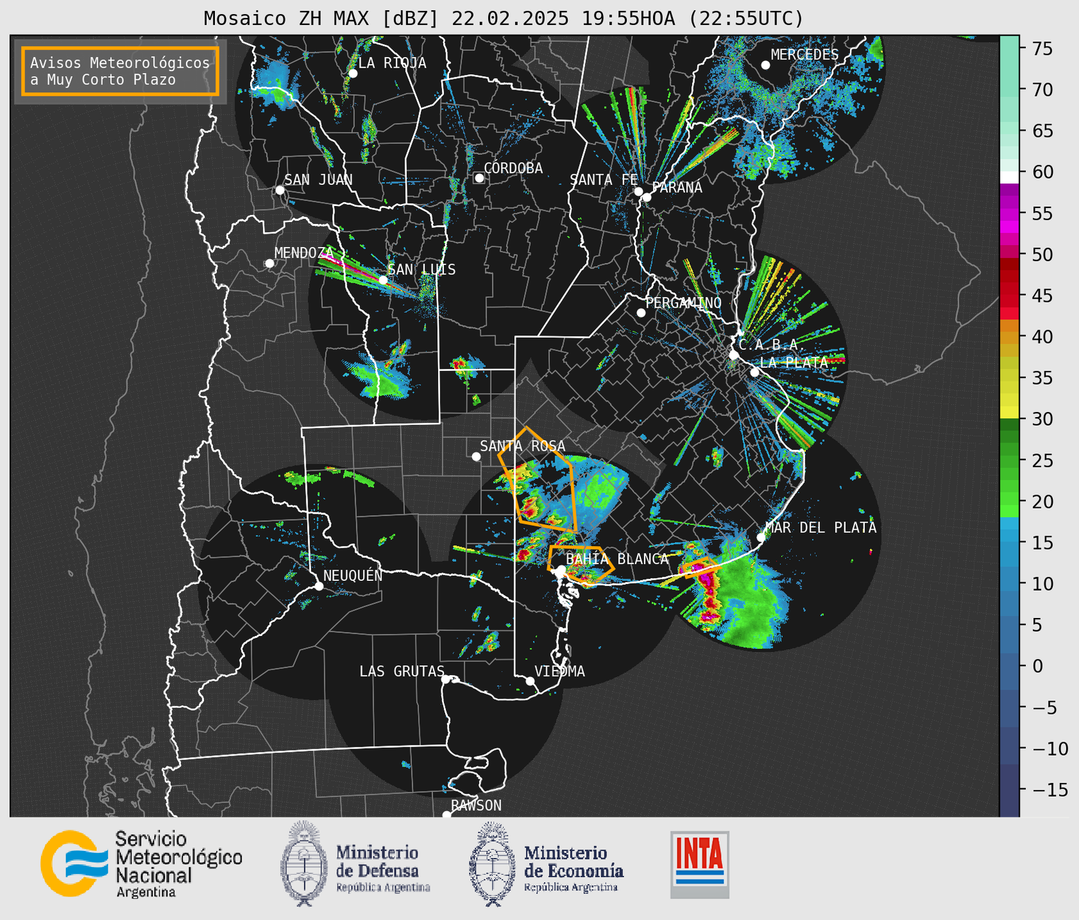Image resolution: width=1079 pixels, height=920 pixels.
Task: Select the NEUQUÉN city marker
Action: (319, 586)
